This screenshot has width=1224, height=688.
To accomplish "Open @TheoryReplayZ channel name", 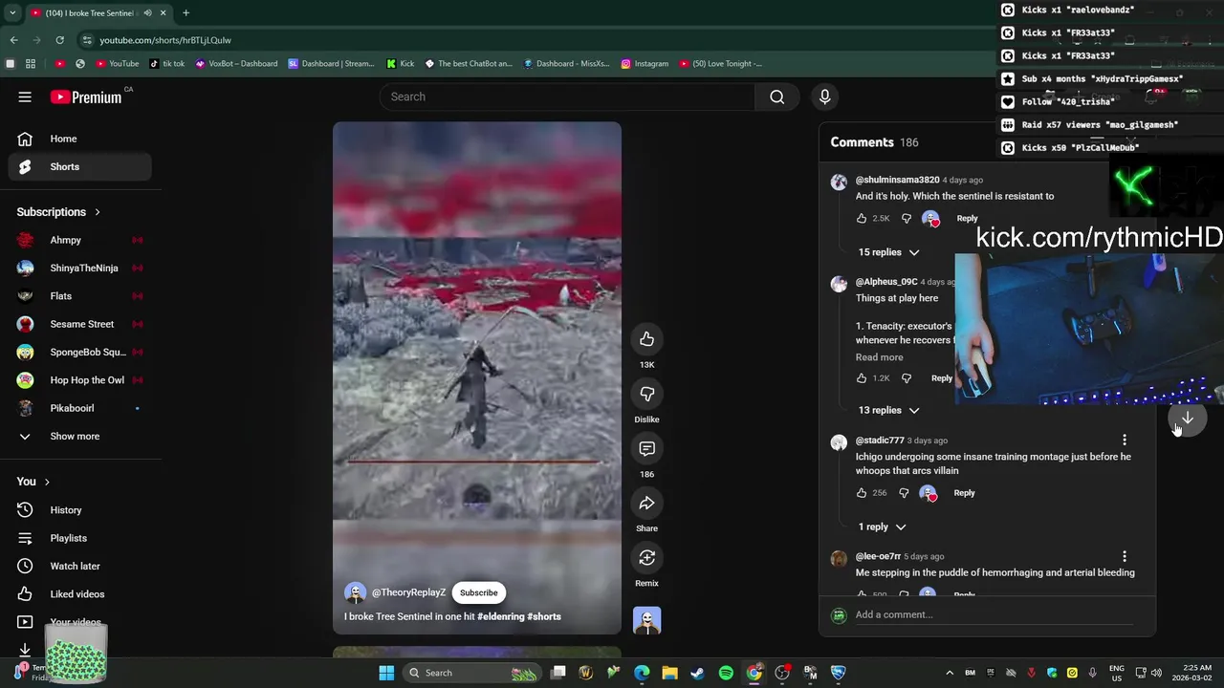I will tap(408, 592).
